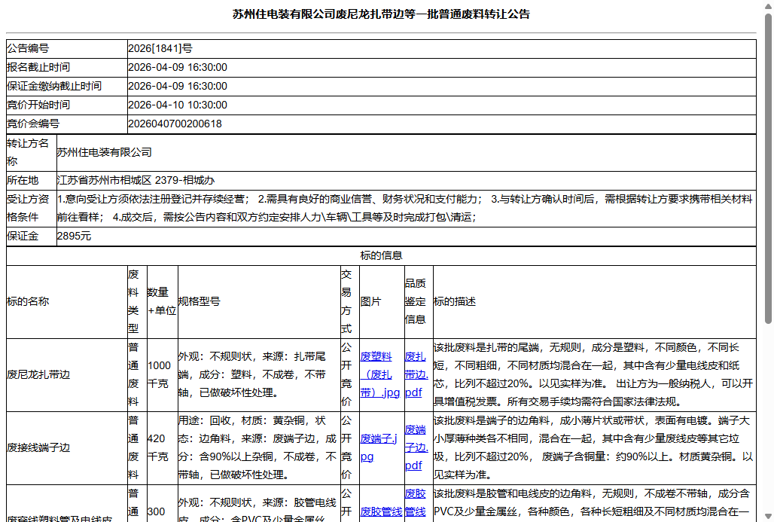Click the 保证金缴纳截止时间 label
Image resolution: width=774 pixels, height=522 pixels.
tap(54, 86)
